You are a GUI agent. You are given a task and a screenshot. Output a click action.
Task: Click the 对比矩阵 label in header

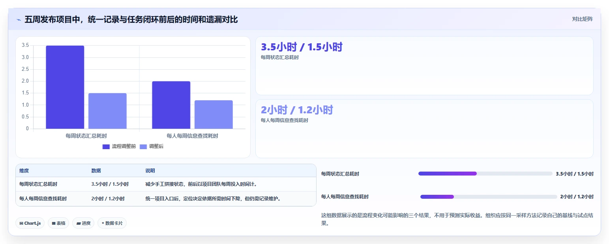point(583,19)
